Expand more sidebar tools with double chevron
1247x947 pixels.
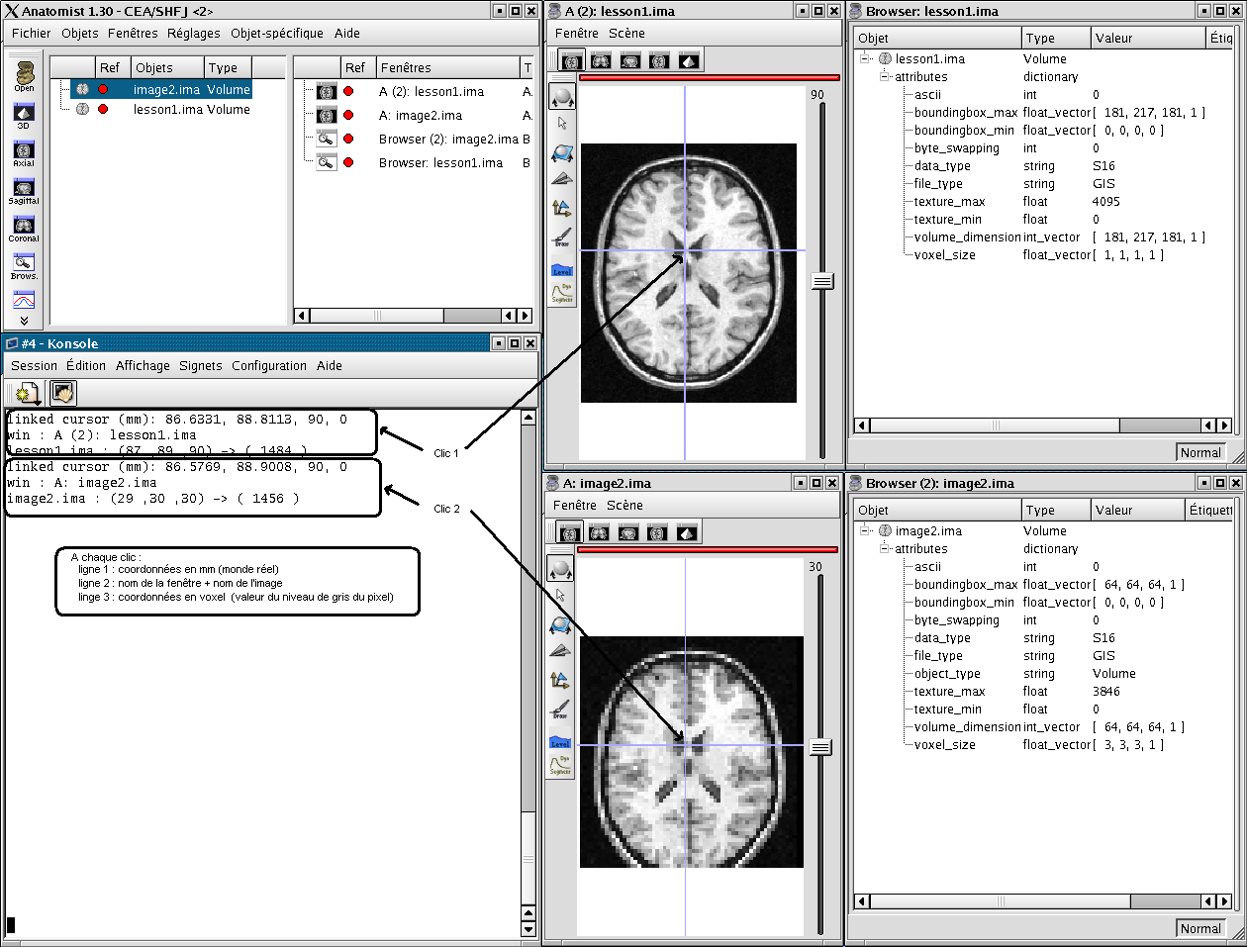tap(24, 321)
